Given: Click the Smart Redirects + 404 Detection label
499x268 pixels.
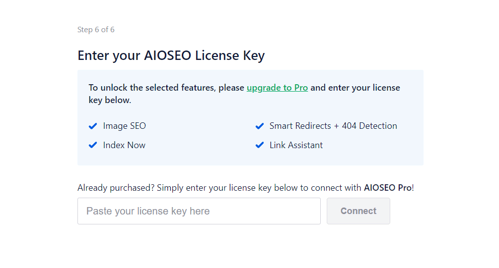Looking at the screenshot, I should [x=333, y=126].
